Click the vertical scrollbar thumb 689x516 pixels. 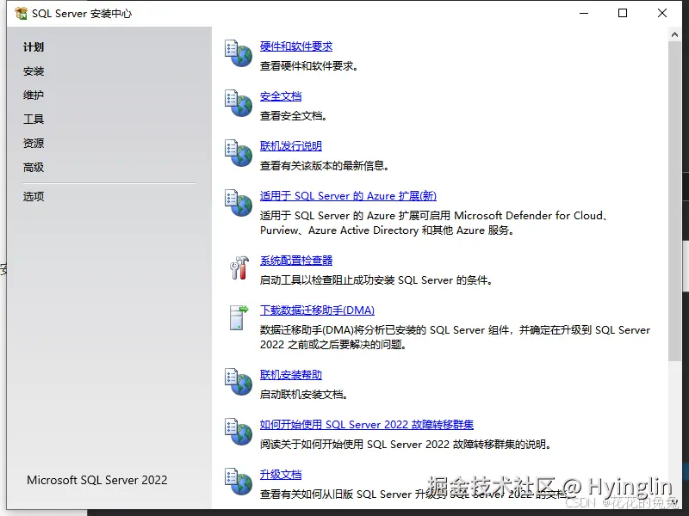(674, 201)
